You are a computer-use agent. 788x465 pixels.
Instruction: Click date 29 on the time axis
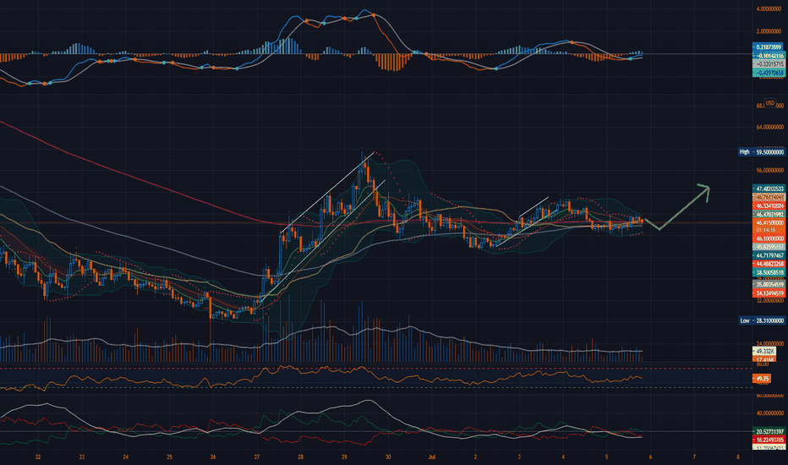pyautogui.click(x=344, y=457)
